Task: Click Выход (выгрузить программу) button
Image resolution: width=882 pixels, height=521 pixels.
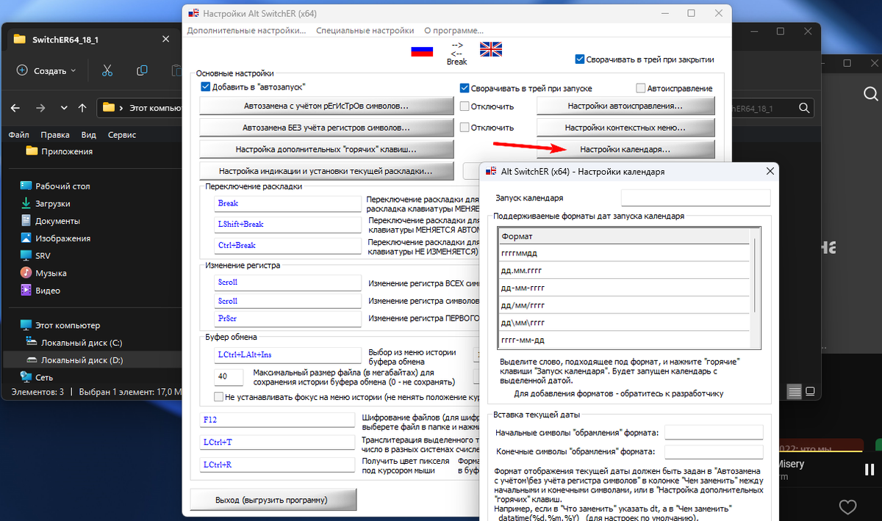Action: [x=273, y=500]
